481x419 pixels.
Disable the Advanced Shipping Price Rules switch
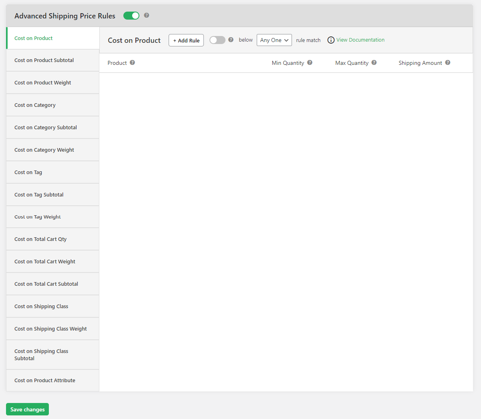pos(131,16)
